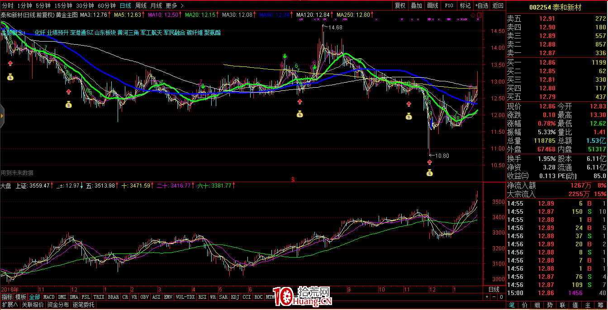The width and height of the screenshot is (608, 310).
Task: Select the 筹 chip distribution tab
Action: point(600,305)
